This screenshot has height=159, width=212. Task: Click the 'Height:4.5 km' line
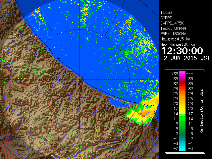point(175,39)
